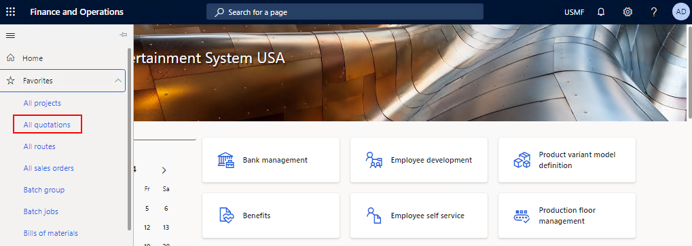692x246 pixels.
Task: Click the Production floor management icon
Action: [x=522, y=216]
